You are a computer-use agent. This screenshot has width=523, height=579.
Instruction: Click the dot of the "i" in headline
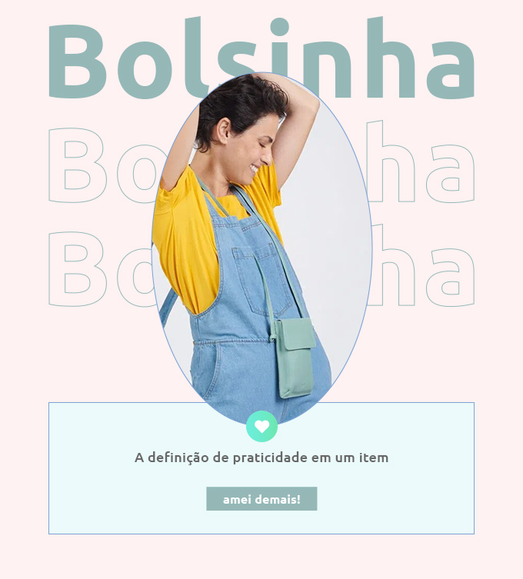point(280,27)
